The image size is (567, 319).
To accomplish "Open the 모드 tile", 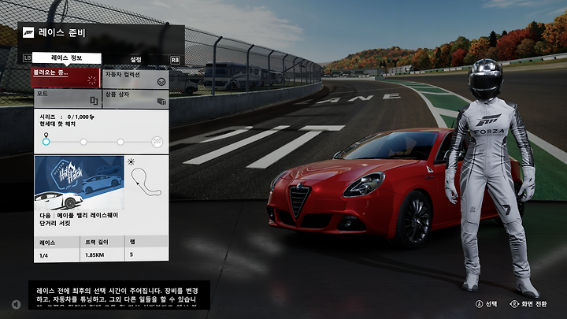I will [68, 98].
